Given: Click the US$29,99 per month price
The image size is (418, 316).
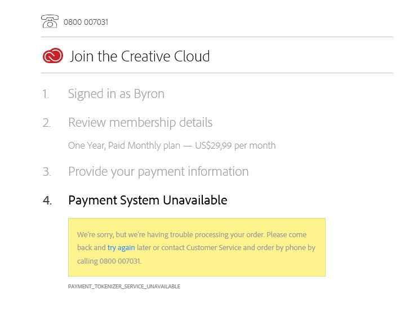Looking at the screenshot, I should (235, 145).
